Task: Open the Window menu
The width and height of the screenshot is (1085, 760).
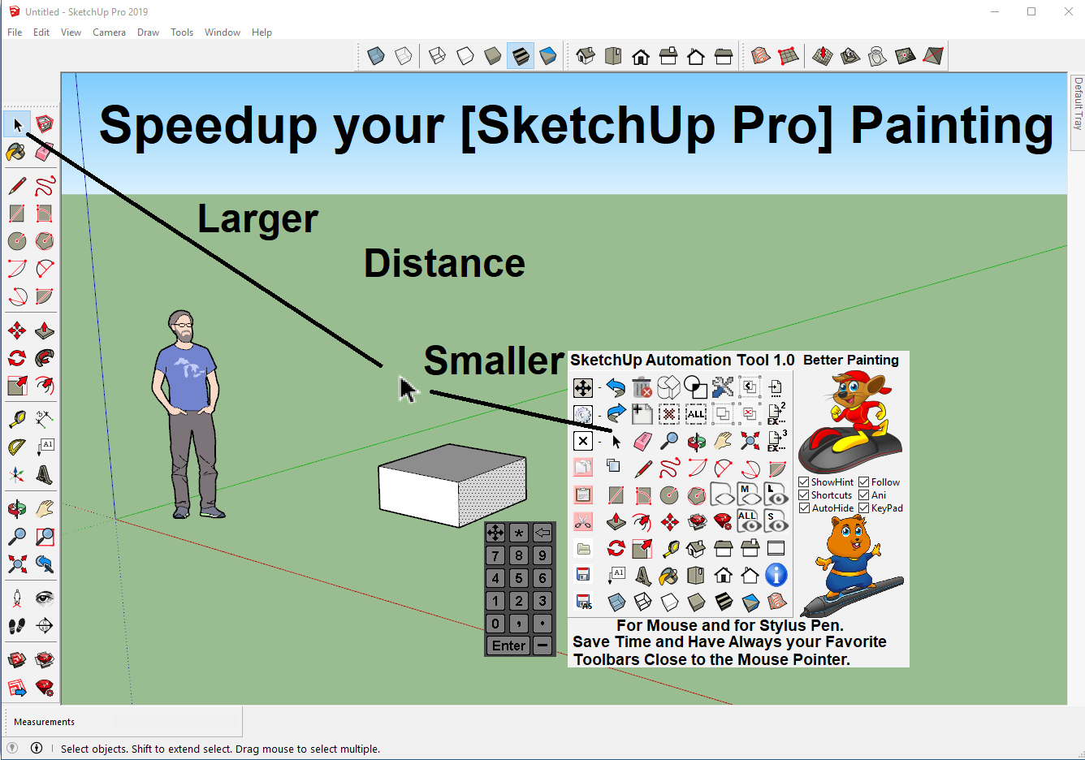Action: pos(223,32)
